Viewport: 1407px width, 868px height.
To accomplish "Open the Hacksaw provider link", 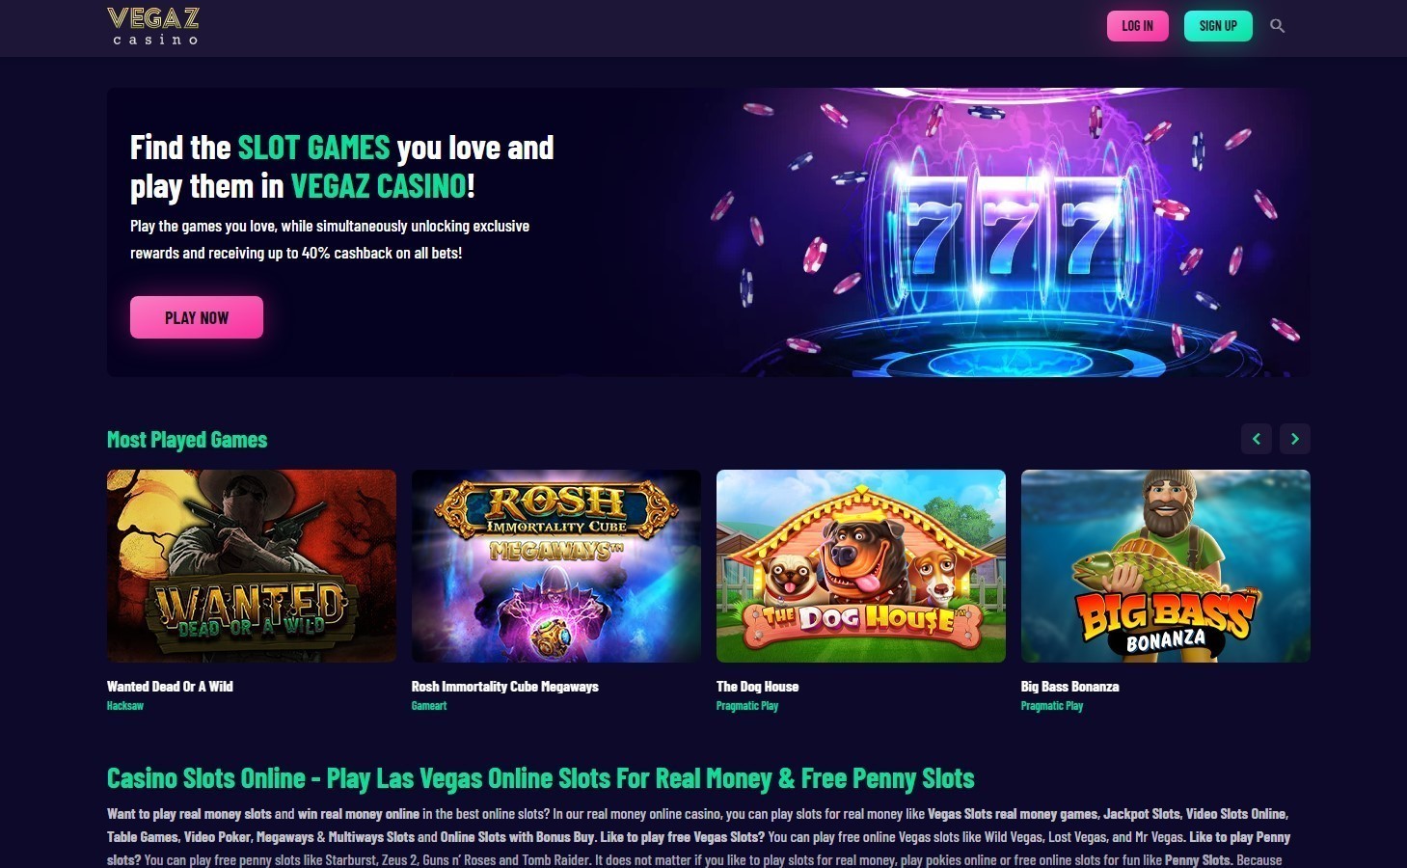I will click(x=125, y=706).
